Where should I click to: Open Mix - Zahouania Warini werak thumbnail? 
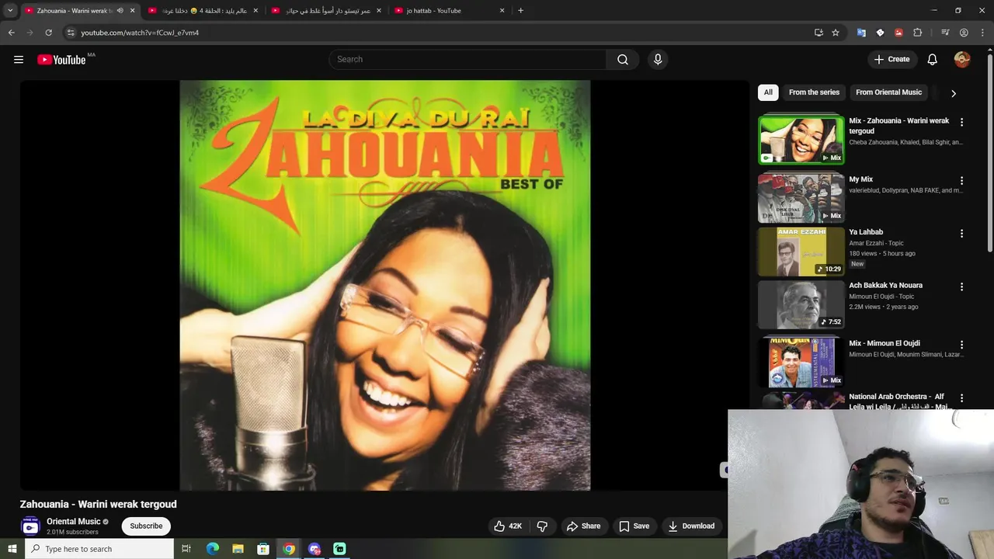801,140
